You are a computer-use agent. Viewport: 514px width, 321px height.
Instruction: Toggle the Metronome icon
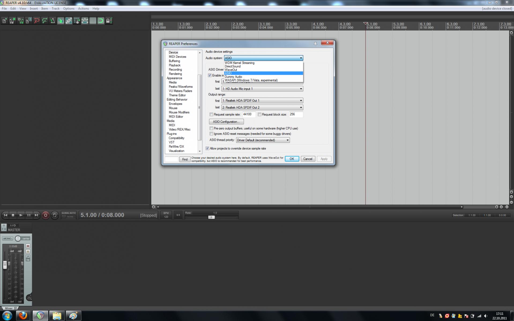click(53, 21)
